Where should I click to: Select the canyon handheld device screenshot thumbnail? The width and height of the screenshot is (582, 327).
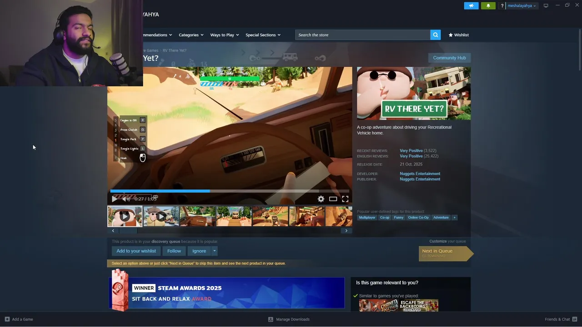tap(271, 216)
